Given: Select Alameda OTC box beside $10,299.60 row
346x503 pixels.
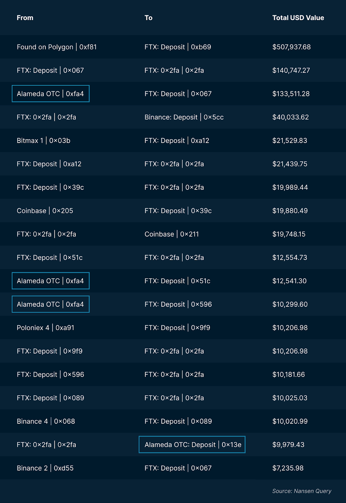Looking at the screenshot, I should (x=51, y=304).
